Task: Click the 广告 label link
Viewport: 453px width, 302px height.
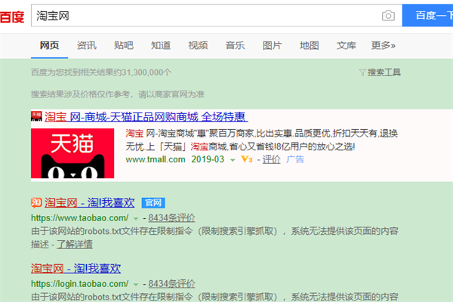Action: click(x=295, y=159)
